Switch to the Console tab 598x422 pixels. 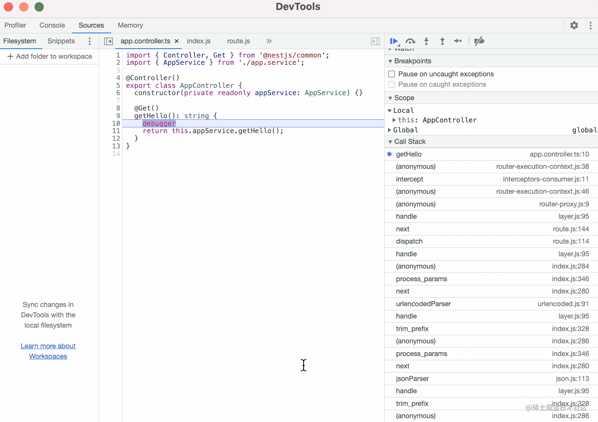(52, 25)
